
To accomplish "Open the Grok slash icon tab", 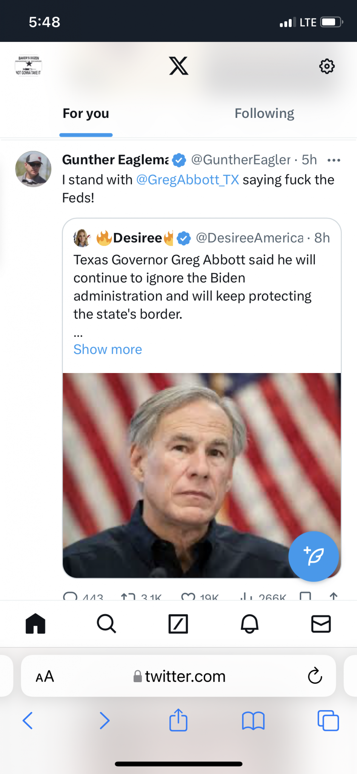I will pyautogui.click(x=178, y=624).
